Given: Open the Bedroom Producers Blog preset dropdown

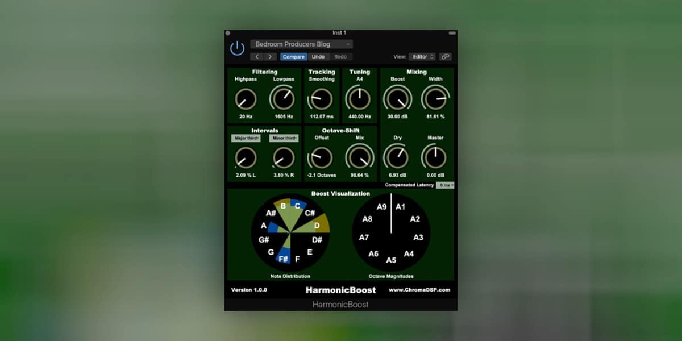Looking at the screenshot, I should tap(301, 44).
